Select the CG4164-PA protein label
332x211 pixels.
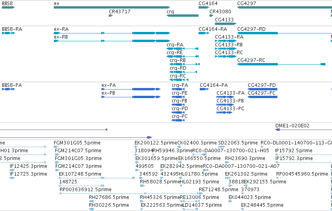pyautogui.click(x=214, y=85)
